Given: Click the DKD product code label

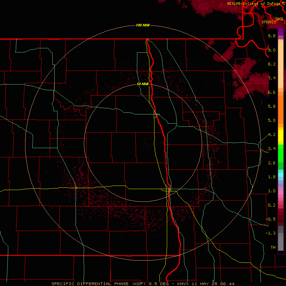Looking at the screenshot, I should pyautogui.click(x=279, y=19).
